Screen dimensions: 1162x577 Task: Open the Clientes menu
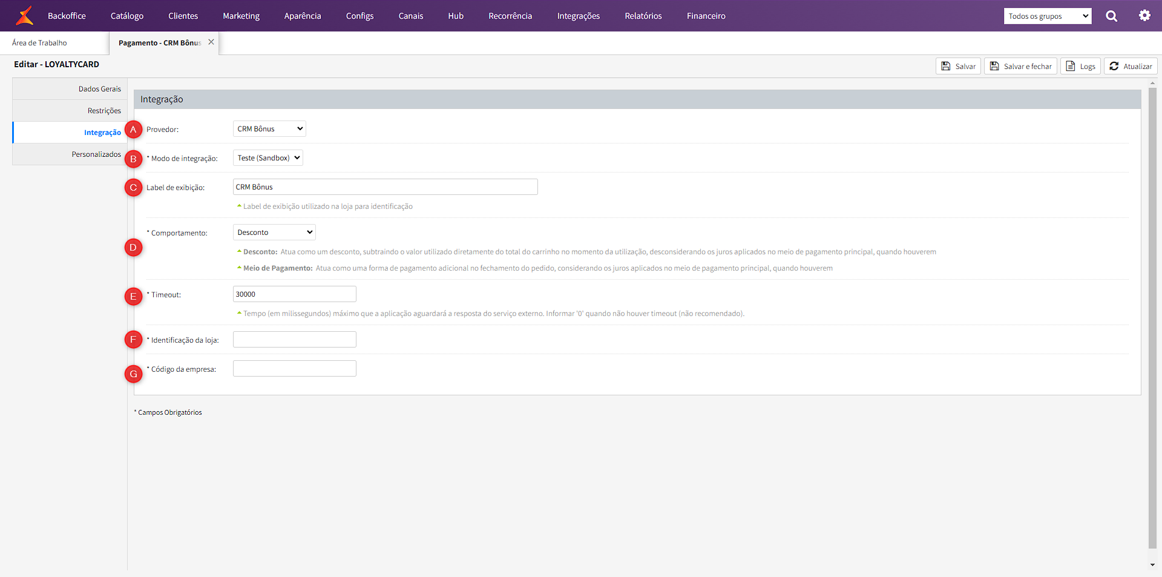coord(183,16)
